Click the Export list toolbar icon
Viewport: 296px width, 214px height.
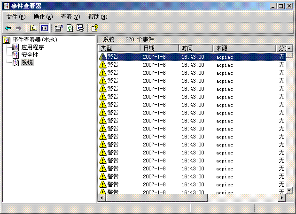click(80, 28)
